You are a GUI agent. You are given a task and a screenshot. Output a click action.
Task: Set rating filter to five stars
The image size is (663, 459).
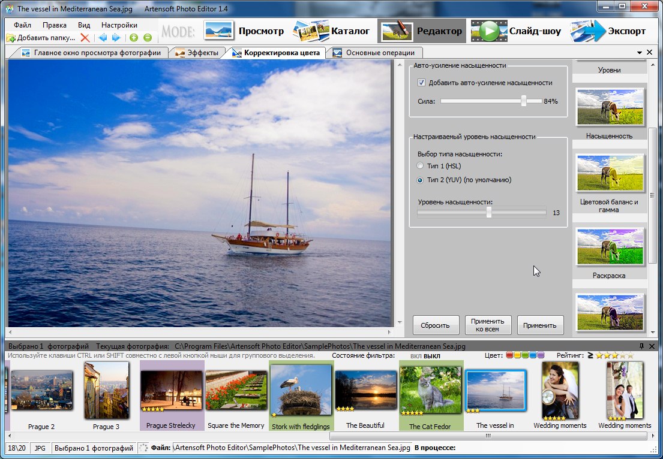click(x=631, y=355)
